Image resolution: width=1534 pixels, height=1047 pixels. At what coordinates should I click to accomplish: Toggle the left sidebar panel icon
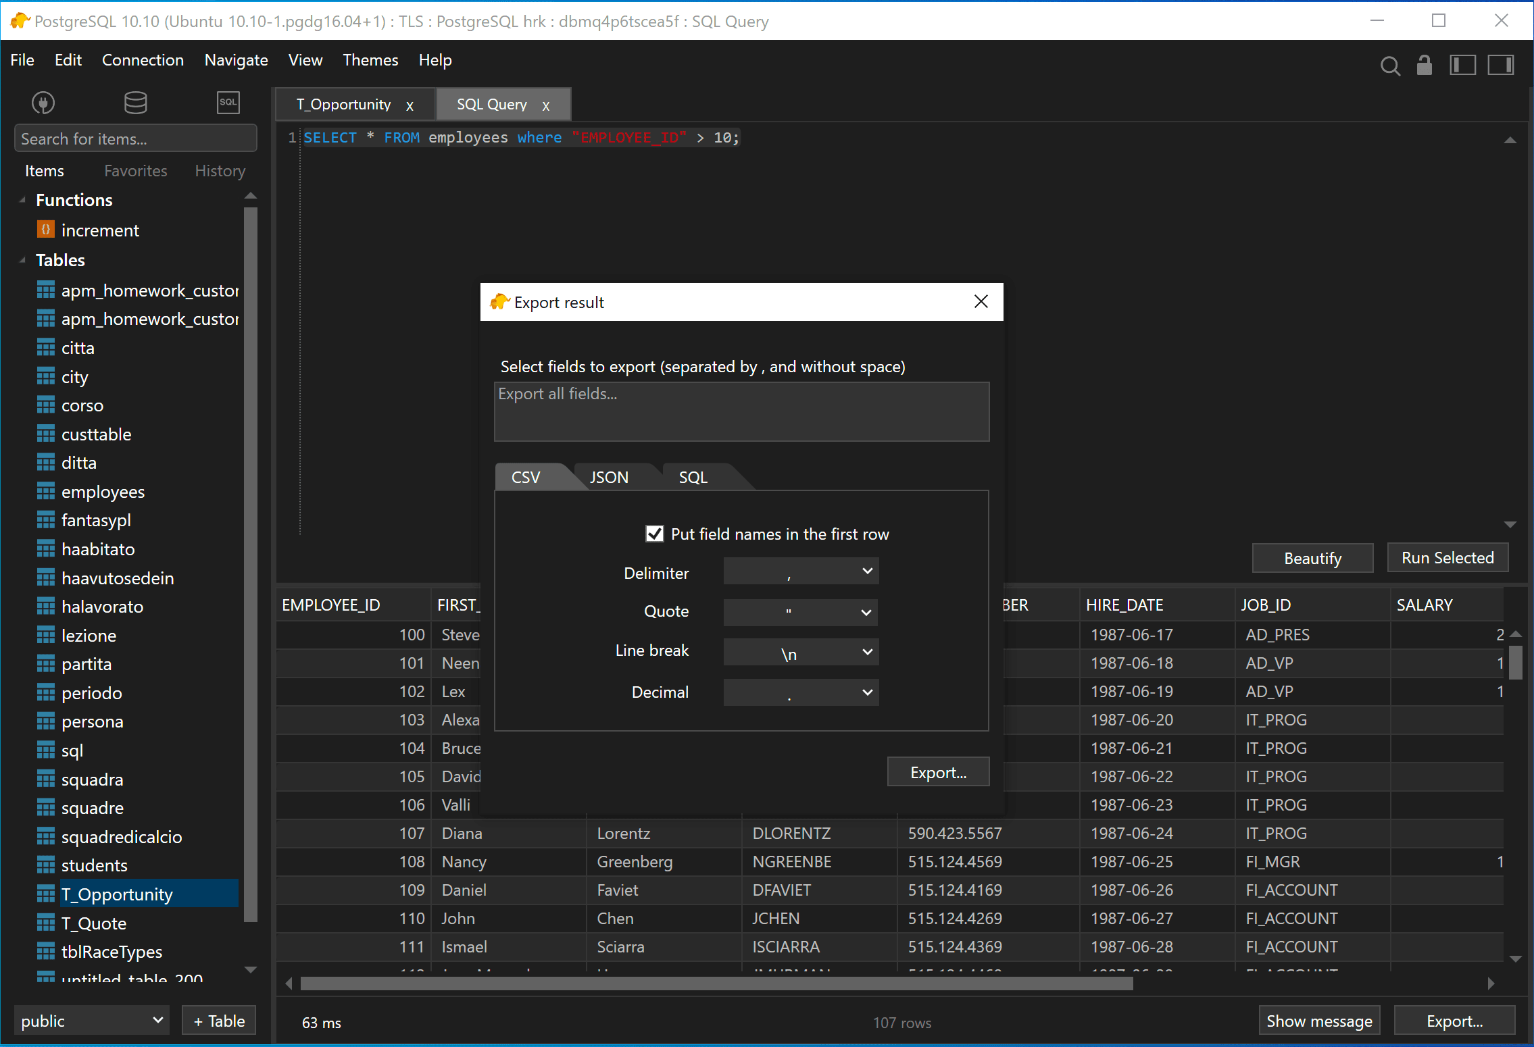point(1462,65)
